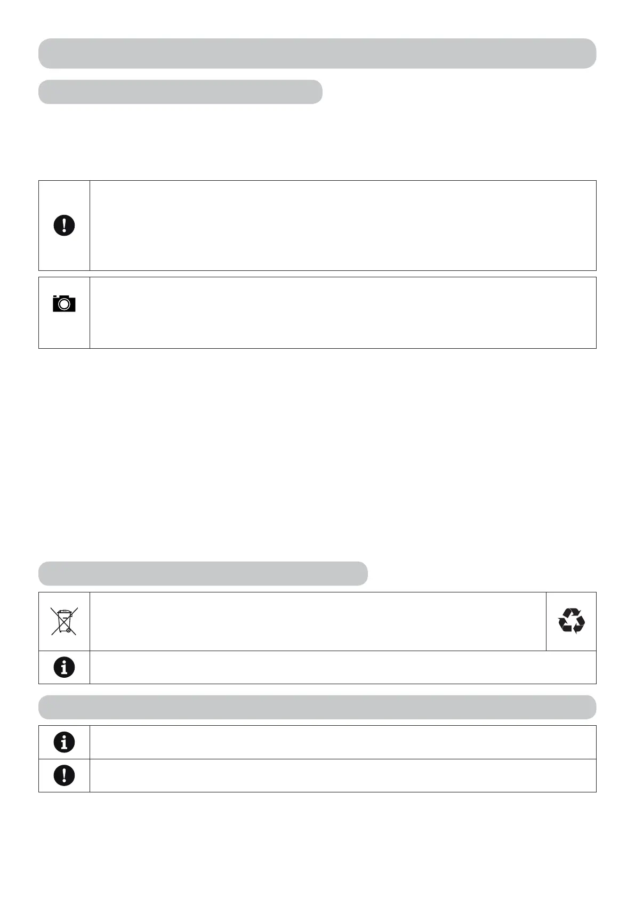Click the camera icon

[x=64, y=303]
